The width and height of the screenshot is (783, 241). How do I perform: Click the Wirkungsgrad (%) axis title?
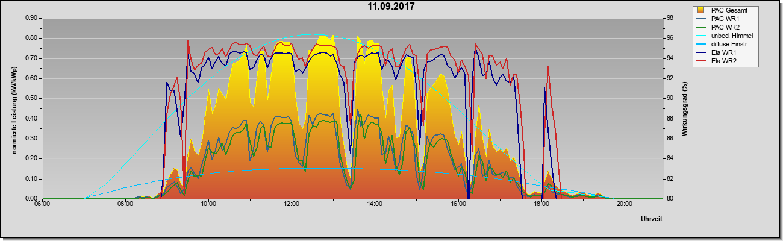click(x=685, y=108)
